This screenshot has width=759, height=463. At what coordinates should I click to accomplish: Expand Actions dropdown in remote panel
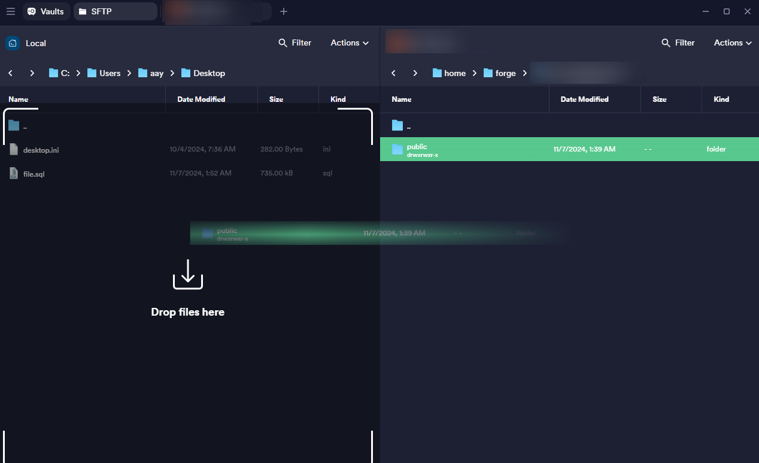(733, 43)
